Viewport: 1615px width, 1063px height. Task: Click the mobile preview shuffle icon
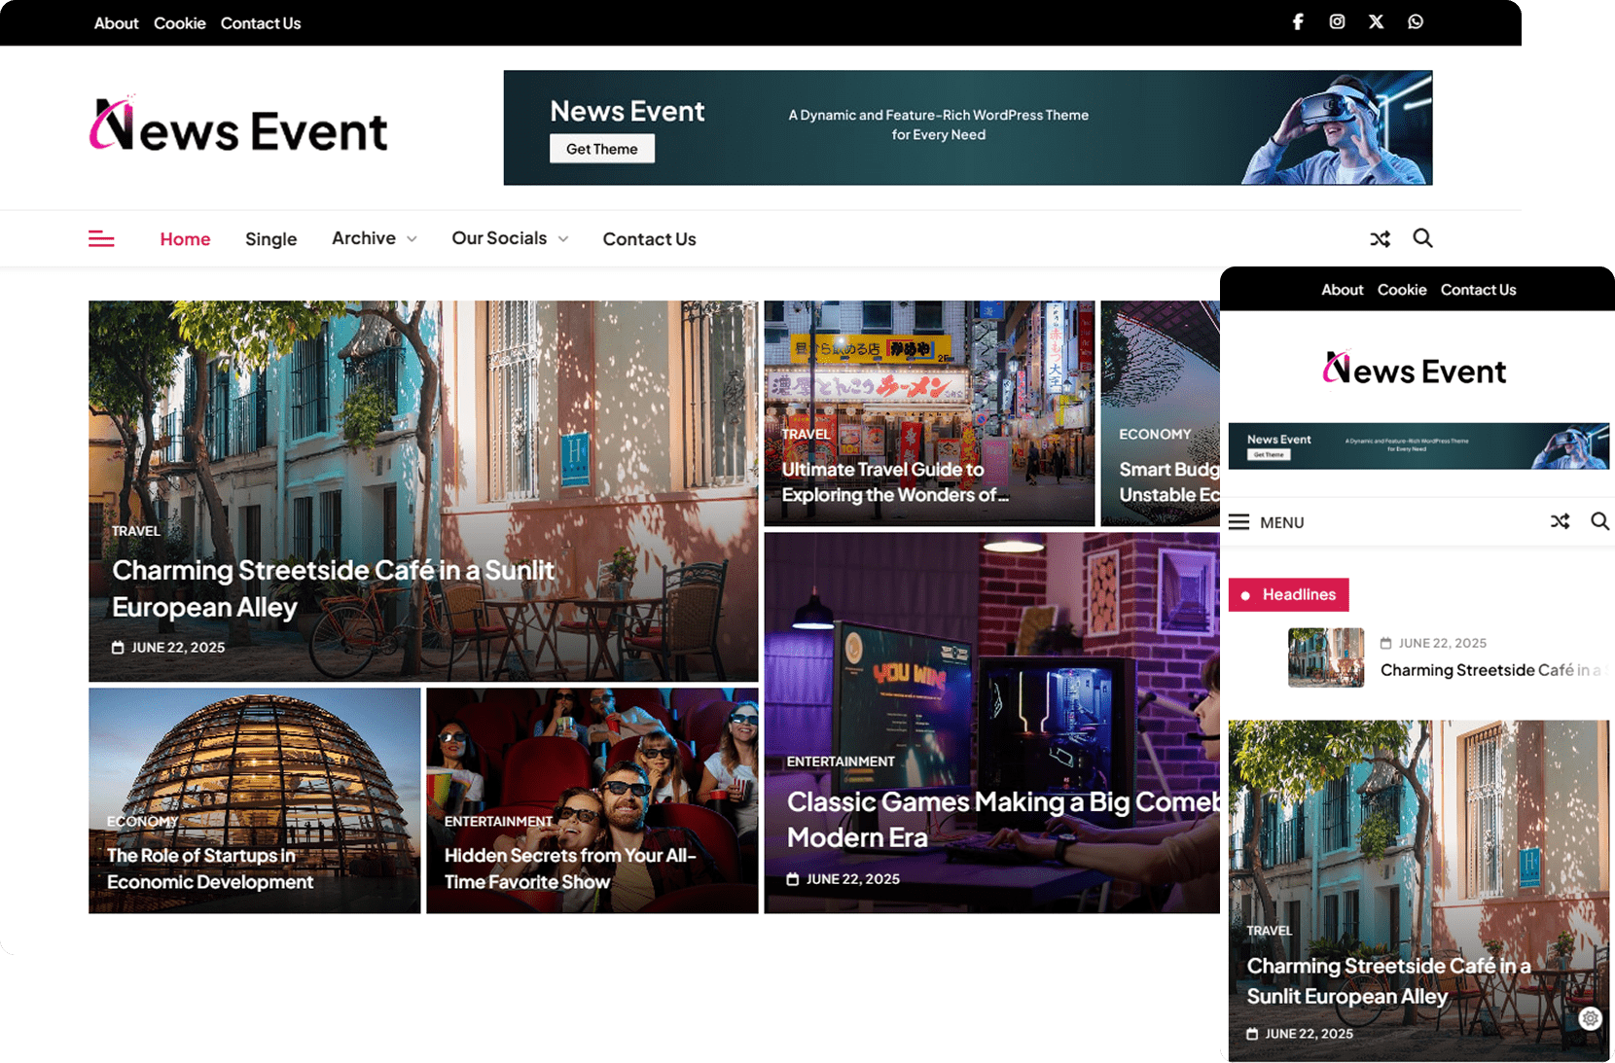tap(1560, 522)
